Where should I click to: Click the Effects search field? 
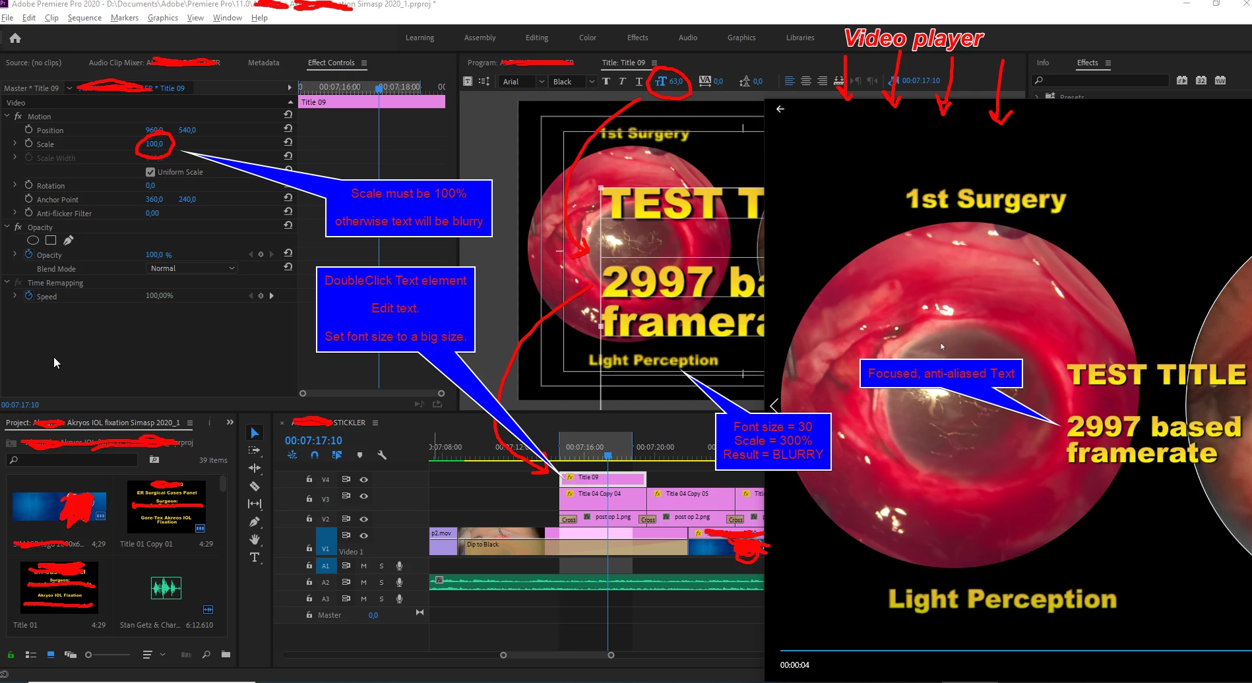point(1100,80)
